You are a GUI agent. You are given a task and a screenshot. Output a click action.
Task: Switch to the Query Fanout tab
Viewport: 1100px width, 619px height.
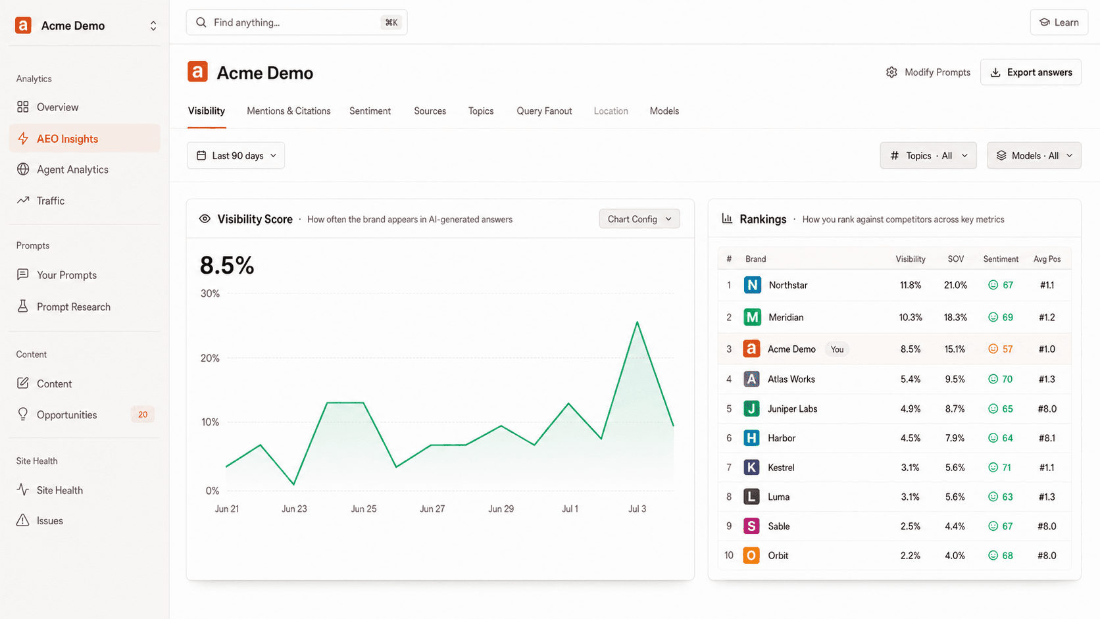pos(544,111)
